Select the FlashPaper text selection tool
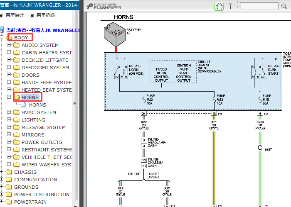The image size is (291, 207). coord(230,6)
